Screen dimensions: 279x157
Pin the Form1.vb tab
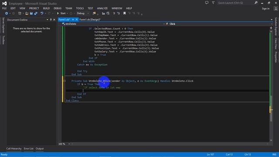point(73,20)
